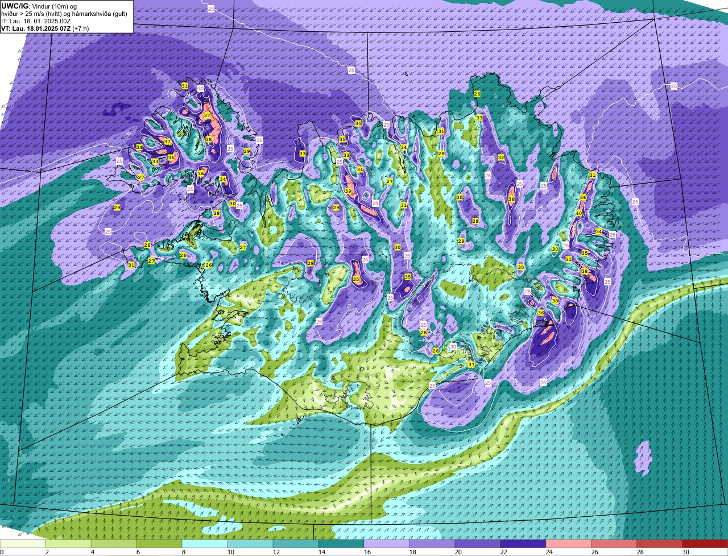Click the init time 'IT: Lau. 18. 01. 2025 00Z'
This screenshot has height=556, width=728.
[36, 21]
